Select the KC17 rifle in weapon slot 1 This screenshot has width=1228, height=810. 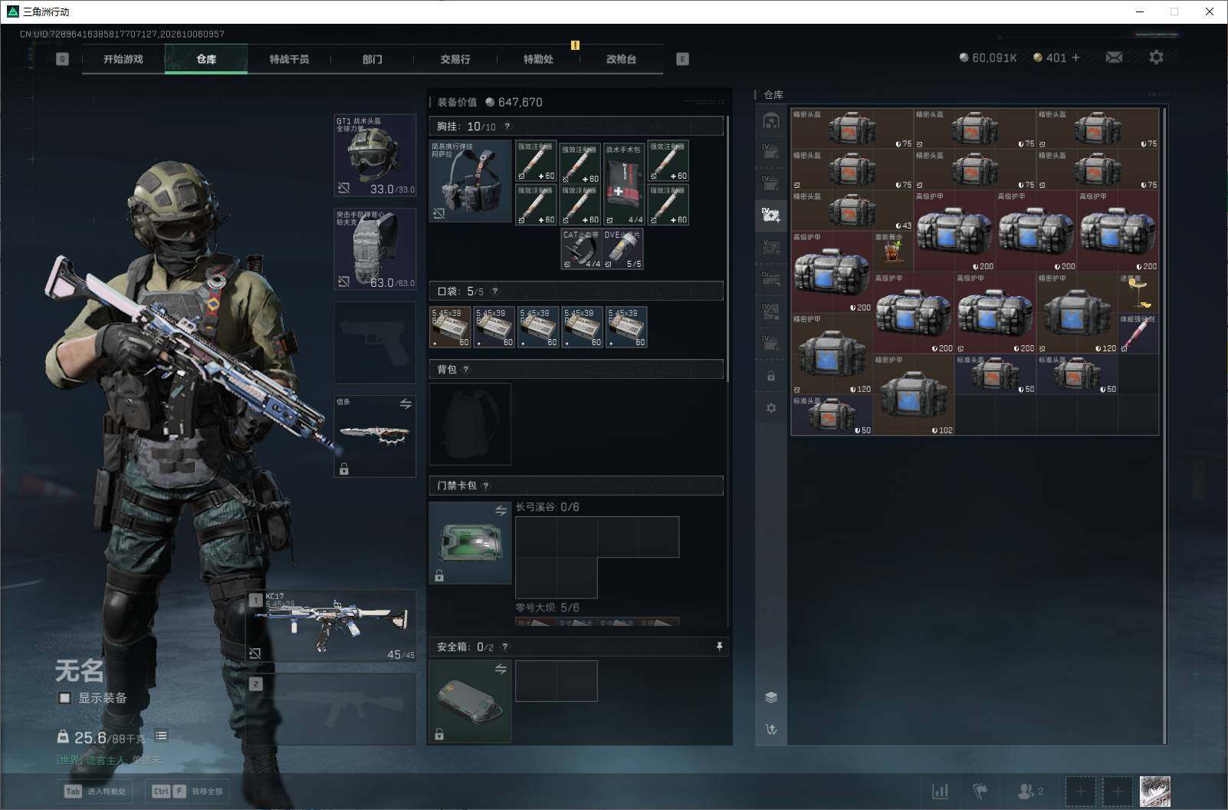pos(331,626)
